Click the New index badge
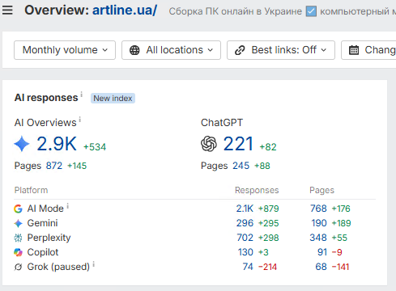The width and height of the screenshot is (396, 291). click(113, 99)
